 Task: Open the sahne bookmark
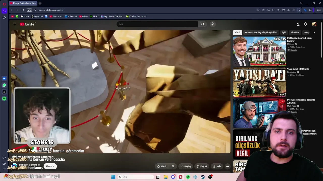point(83,16)
